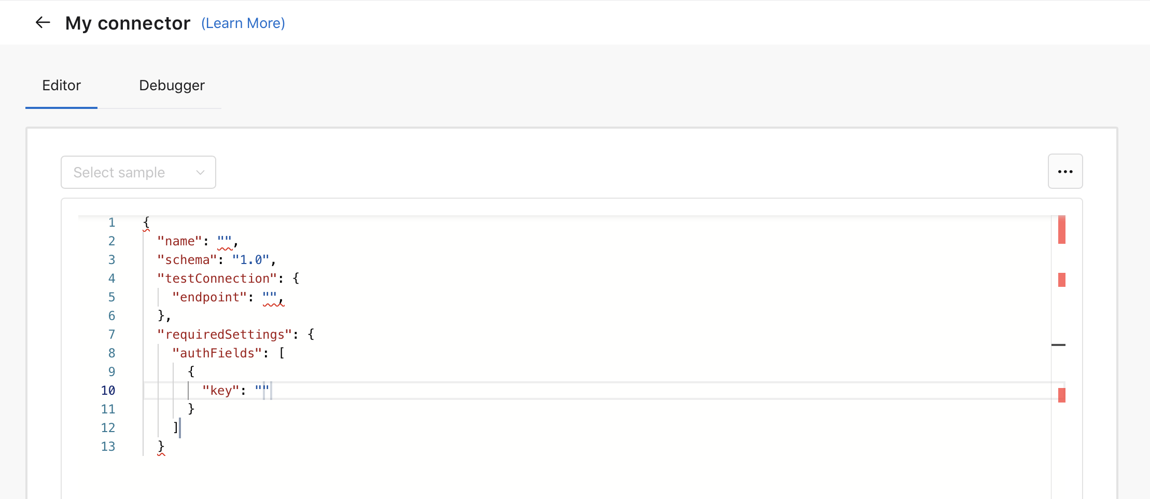Click the testConnection property key
Viewport: 1150px width, 499px height.
tap(218, 278)
